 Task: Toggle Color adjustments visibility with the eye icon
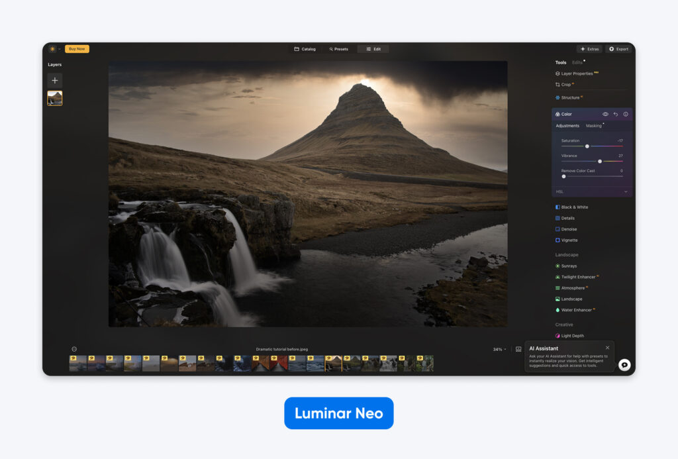604,114
